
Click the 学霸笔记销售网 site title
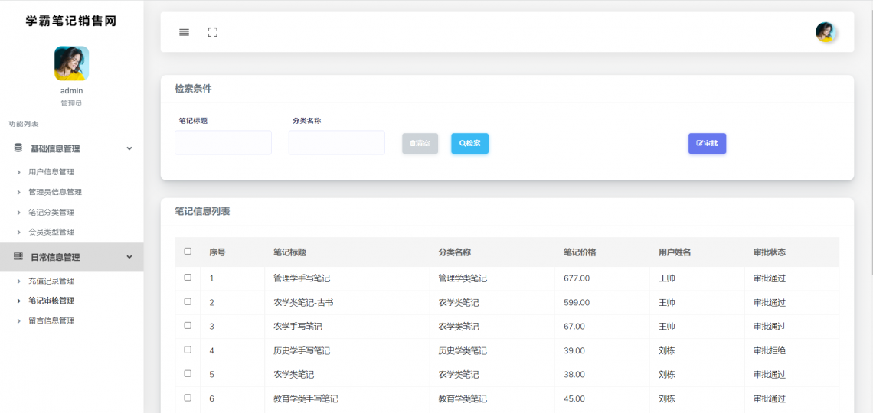click(71, 21)
